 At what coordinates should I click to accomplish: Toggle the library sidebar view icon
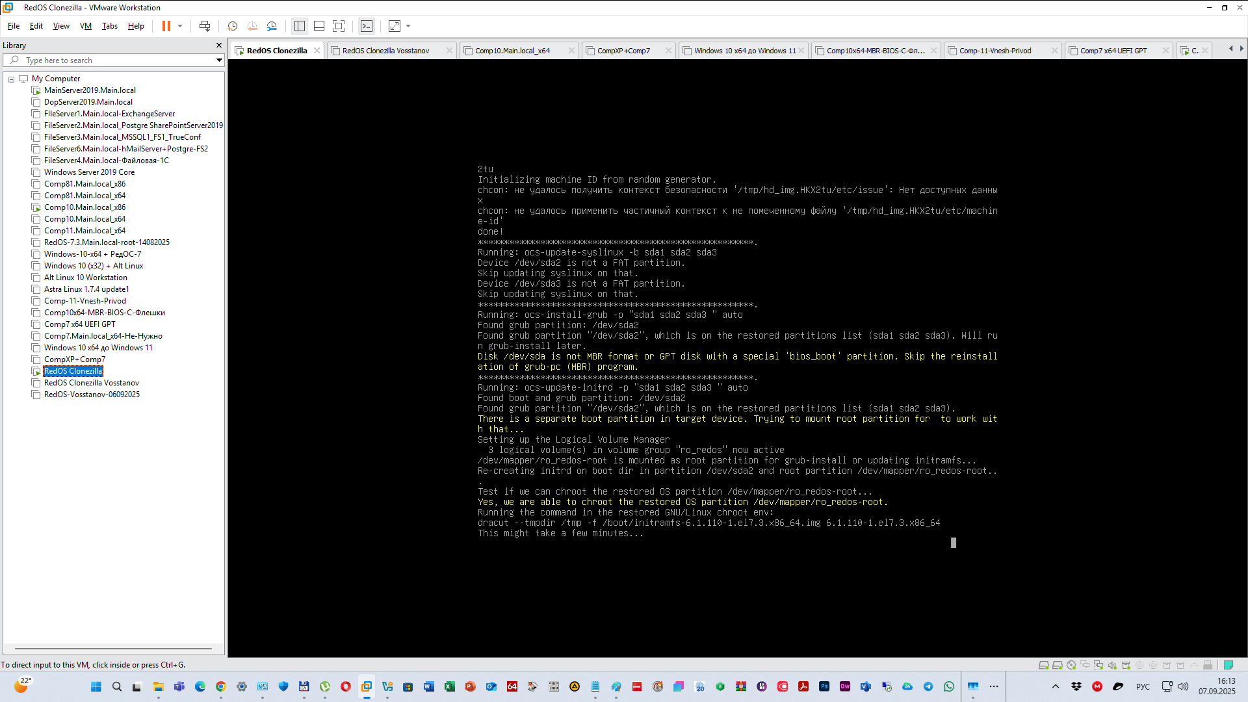pos(300,26)
